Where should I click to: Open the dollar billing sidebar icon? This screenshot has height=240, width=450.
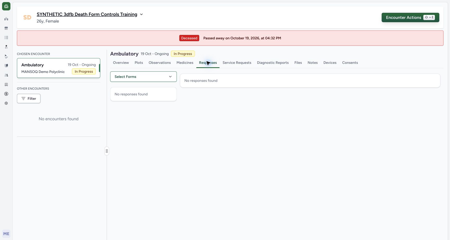tap(6, 94)
